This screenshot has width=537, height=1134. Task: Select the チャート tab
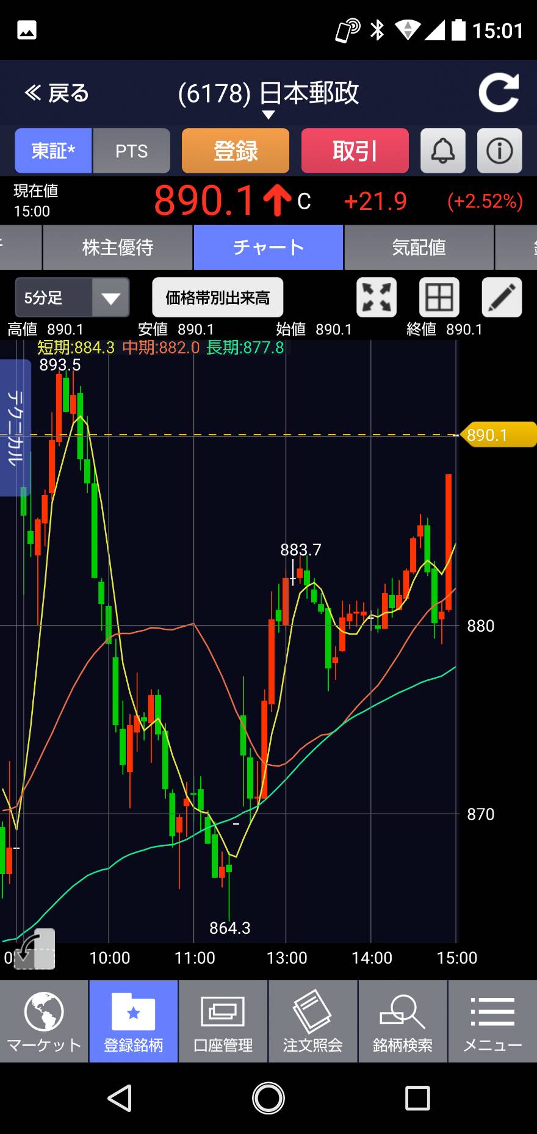(268, 247)
